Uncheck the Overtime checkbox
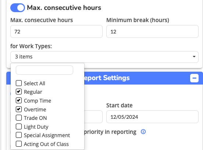Image resolution: width=203 pixels, height=150 pixels. (x=19, y=109)
